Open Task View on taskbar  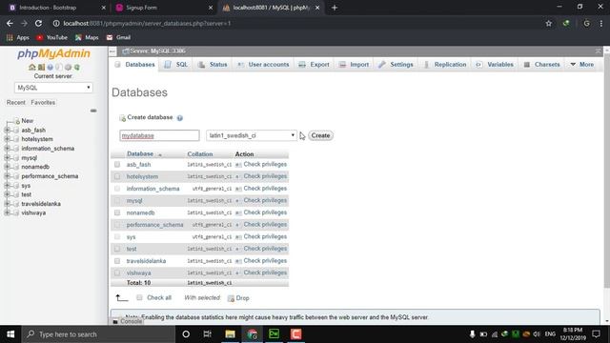(208, 334)
